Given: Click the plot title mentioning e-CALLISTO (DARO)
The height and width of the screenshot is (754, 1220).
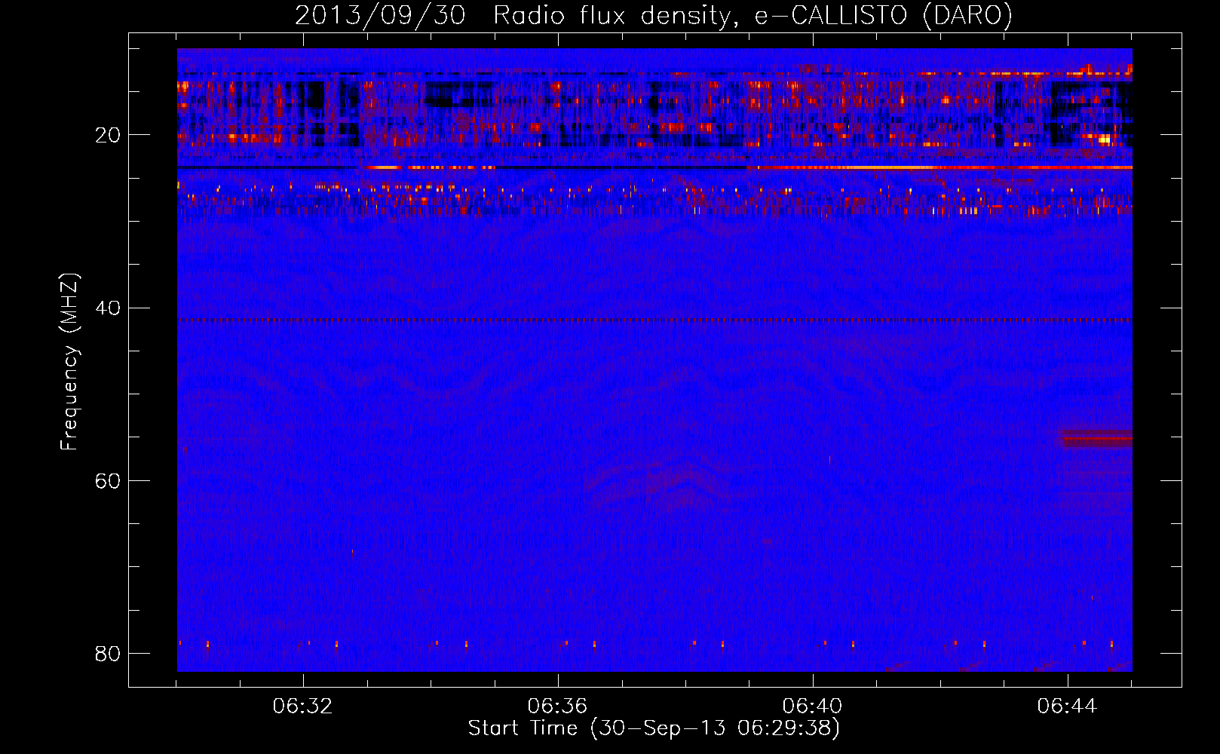Looking at the screenshot, I should 654,15.
